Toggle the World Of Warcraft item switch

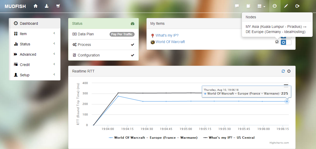pos(286,42)
